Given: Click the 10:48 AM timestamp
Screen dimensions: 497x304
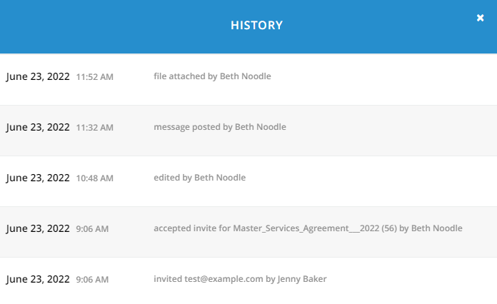Looking at the screenshot, I should click(94, 178).
